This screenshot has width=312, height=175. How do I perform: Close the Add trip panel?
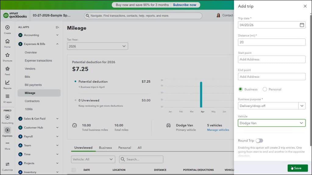coord(305,6)
